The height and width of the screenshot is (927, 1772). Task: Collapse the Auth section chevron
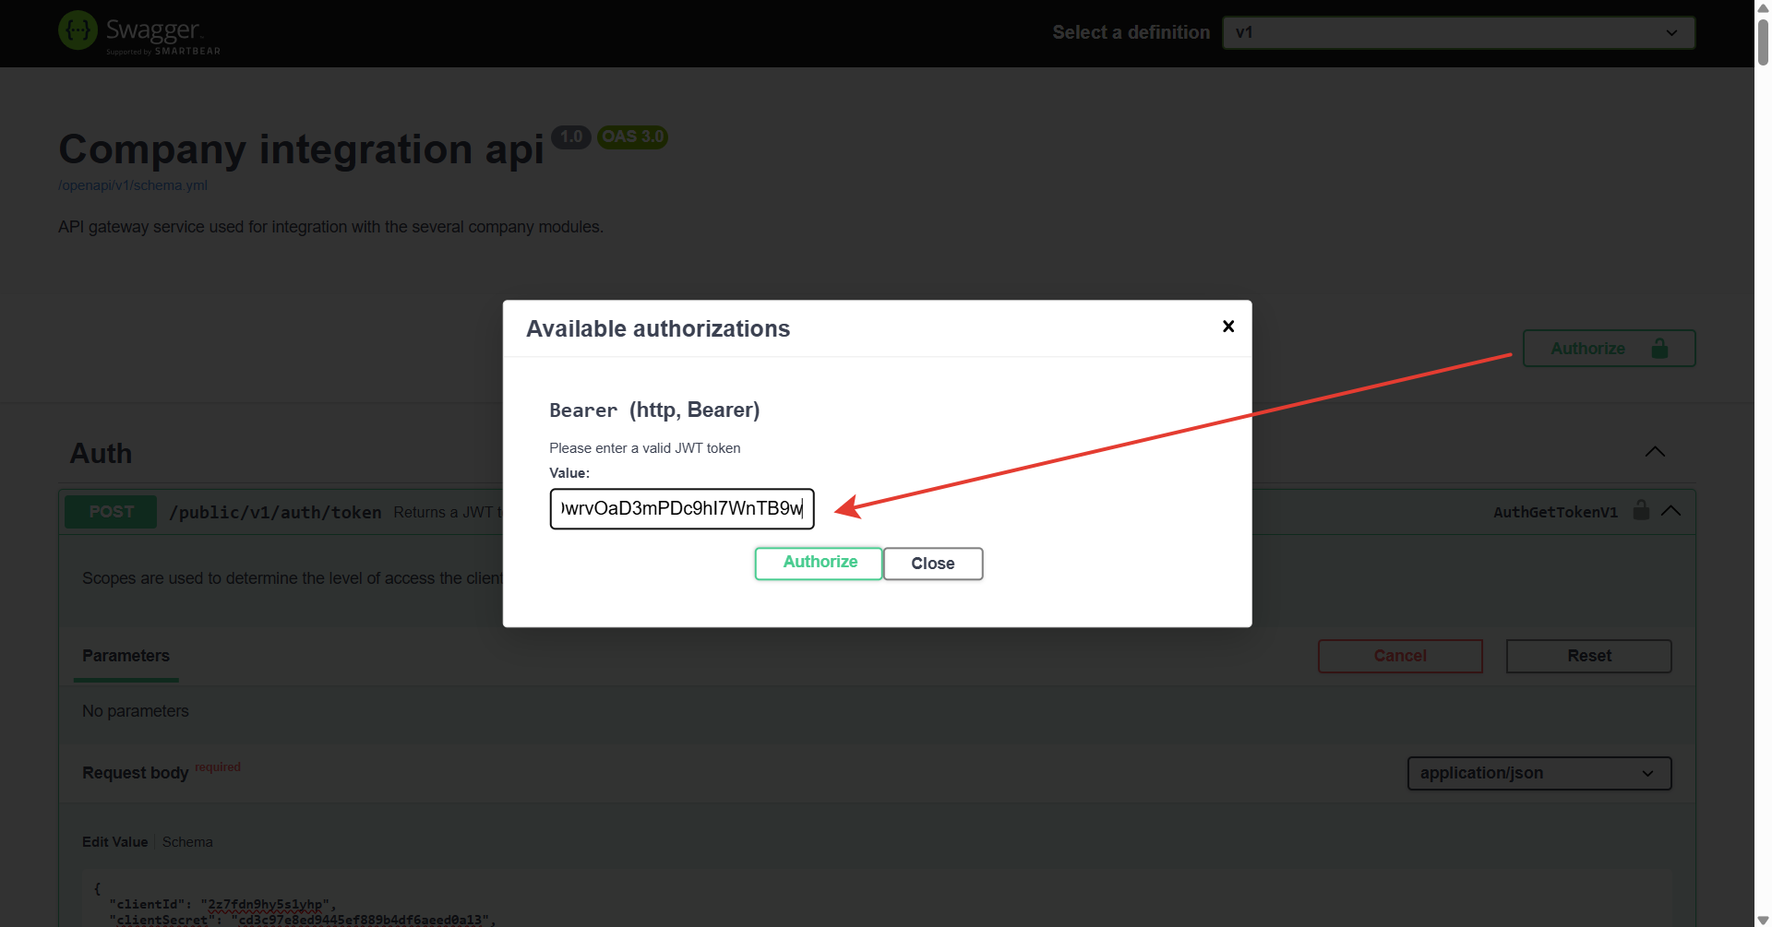(x=1655, y=452)
